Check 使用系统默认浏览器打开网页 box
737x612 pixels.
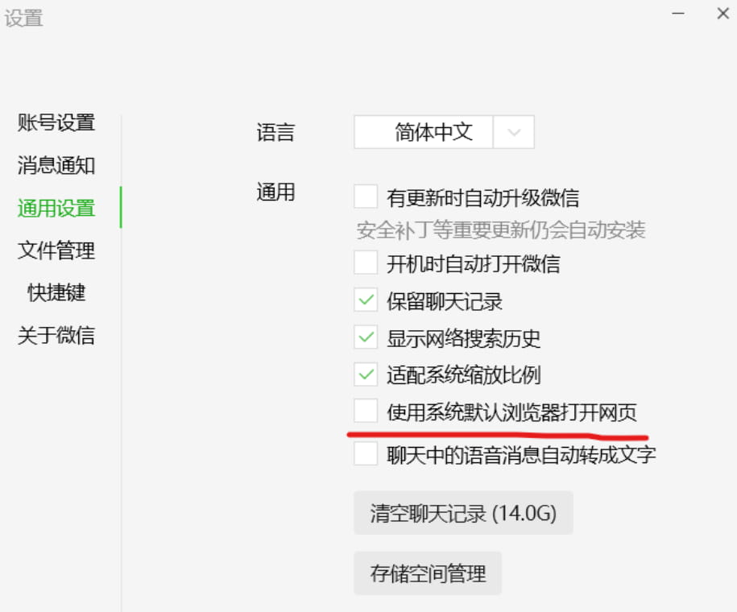point(366,411)
